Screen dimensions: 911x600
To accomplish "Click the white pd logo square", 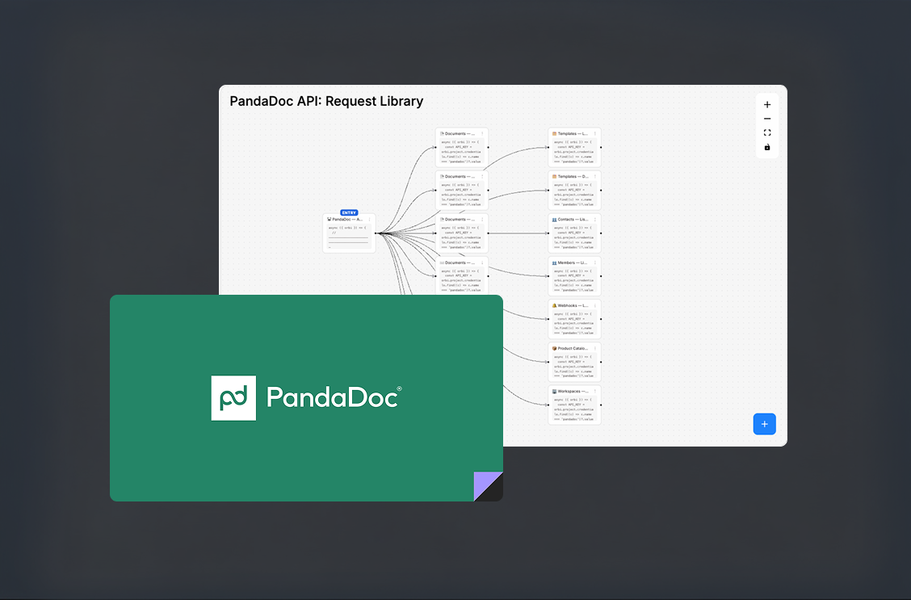I will pos(233,398).
